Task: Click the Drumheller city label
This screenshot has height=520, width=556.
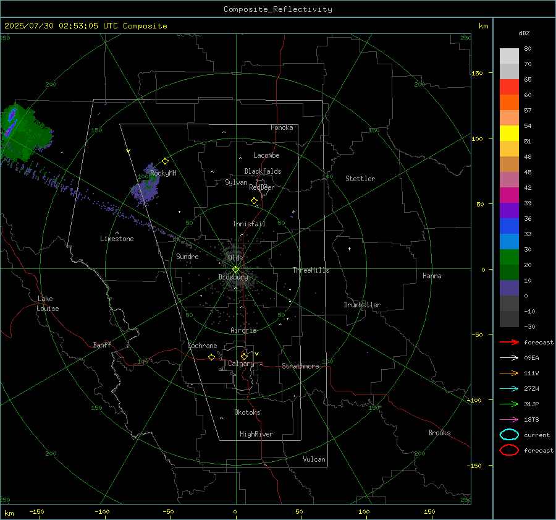Action: (x=362, y=305)
